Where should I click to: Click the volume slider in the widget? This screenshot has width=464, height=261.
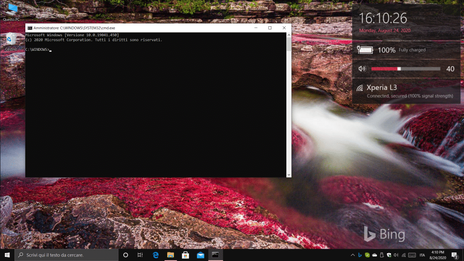pyautogui.click(x=406, y=69)
